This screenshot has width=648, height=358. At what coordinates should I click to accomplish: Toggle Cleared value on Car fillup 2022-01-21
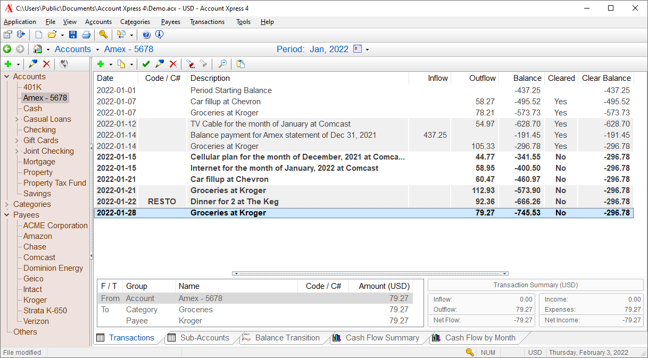click(x=561, y=179)
